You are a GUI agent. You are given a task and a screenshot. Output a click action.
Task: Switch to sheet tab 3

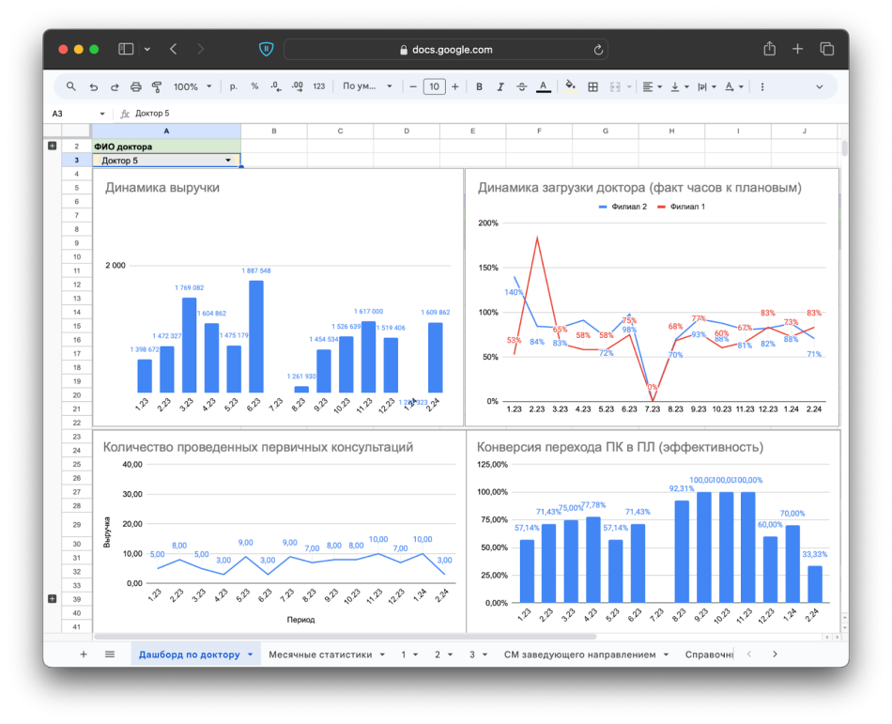tap(472, 655)
